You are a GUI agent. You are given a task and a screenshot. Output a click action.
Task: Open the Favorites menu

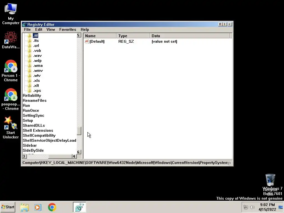68,29
